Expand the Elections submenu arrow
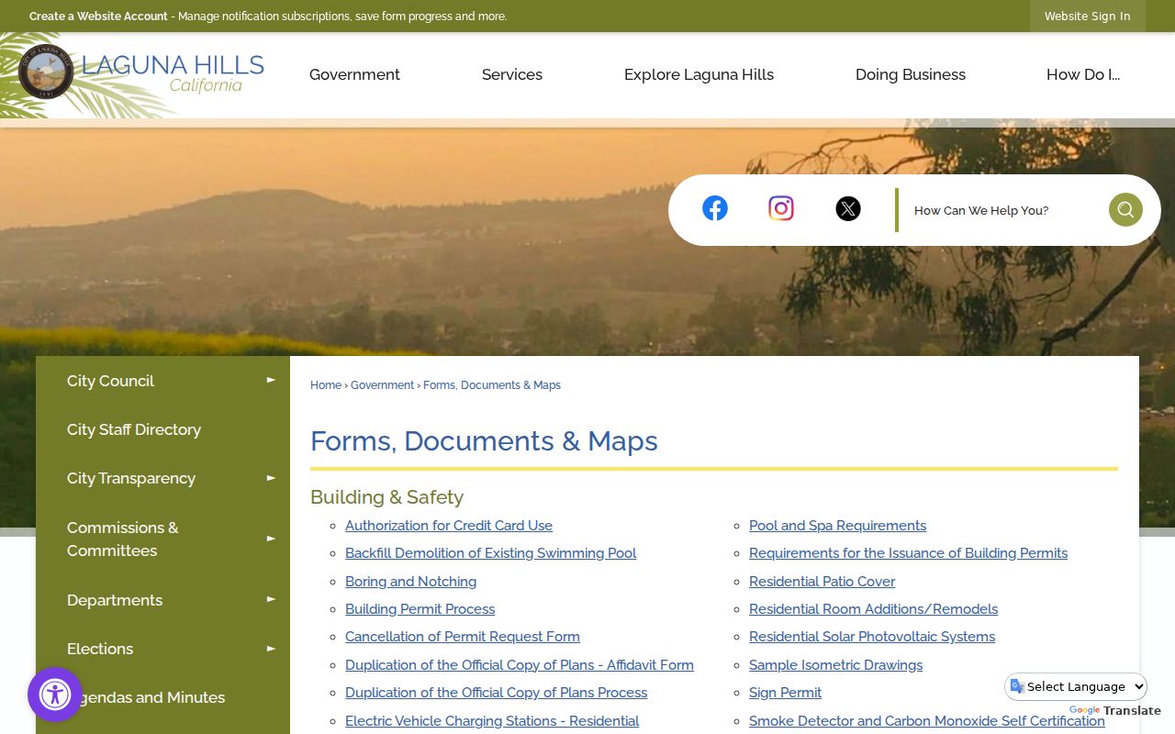The width and height of the screenshot is (1175, 734). point(271,649)
